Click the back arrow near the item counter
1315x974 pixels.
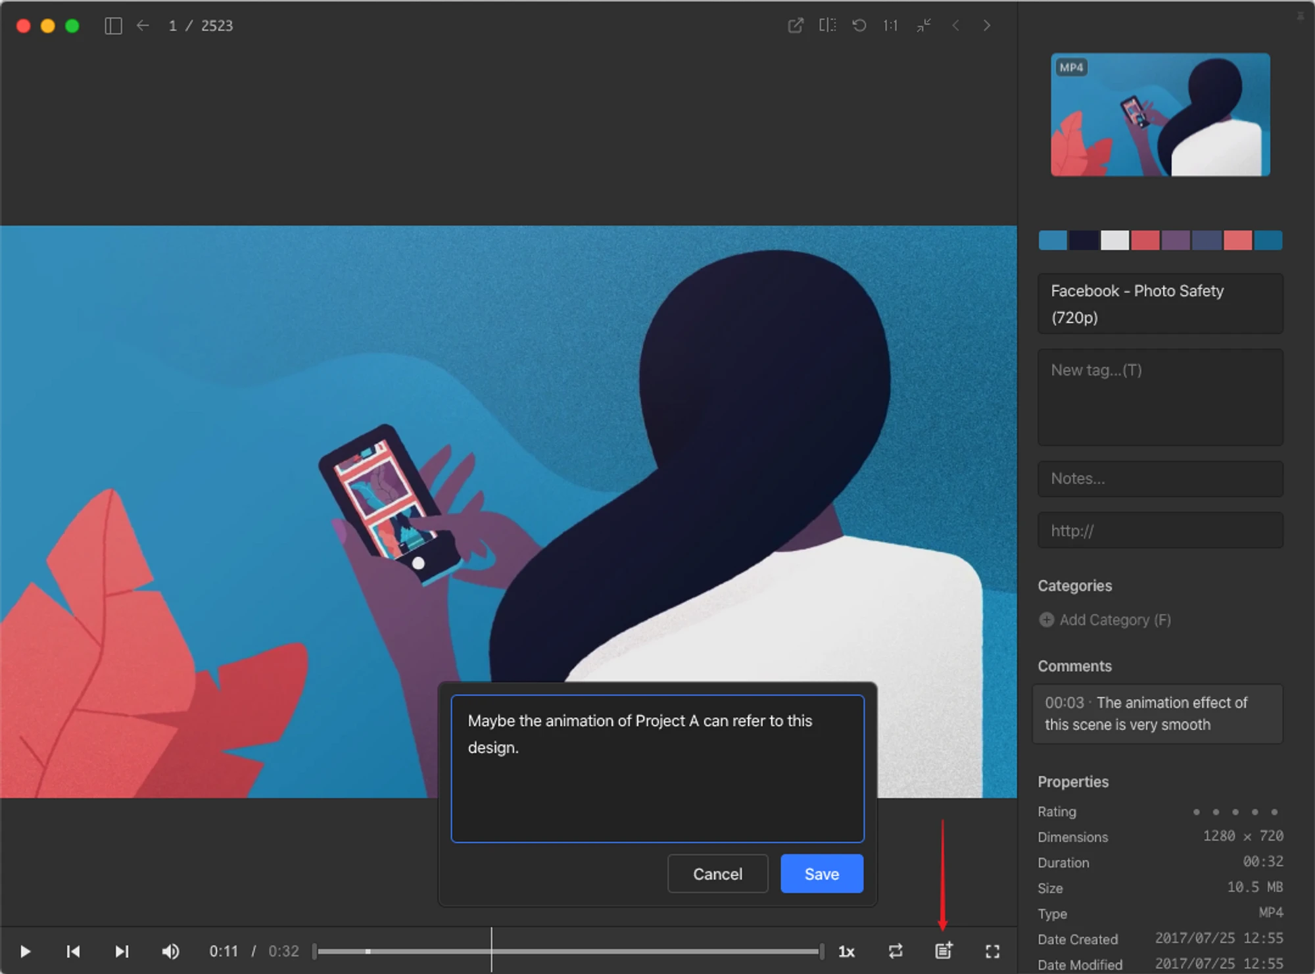pyautogui.click(x=143, y=25)
